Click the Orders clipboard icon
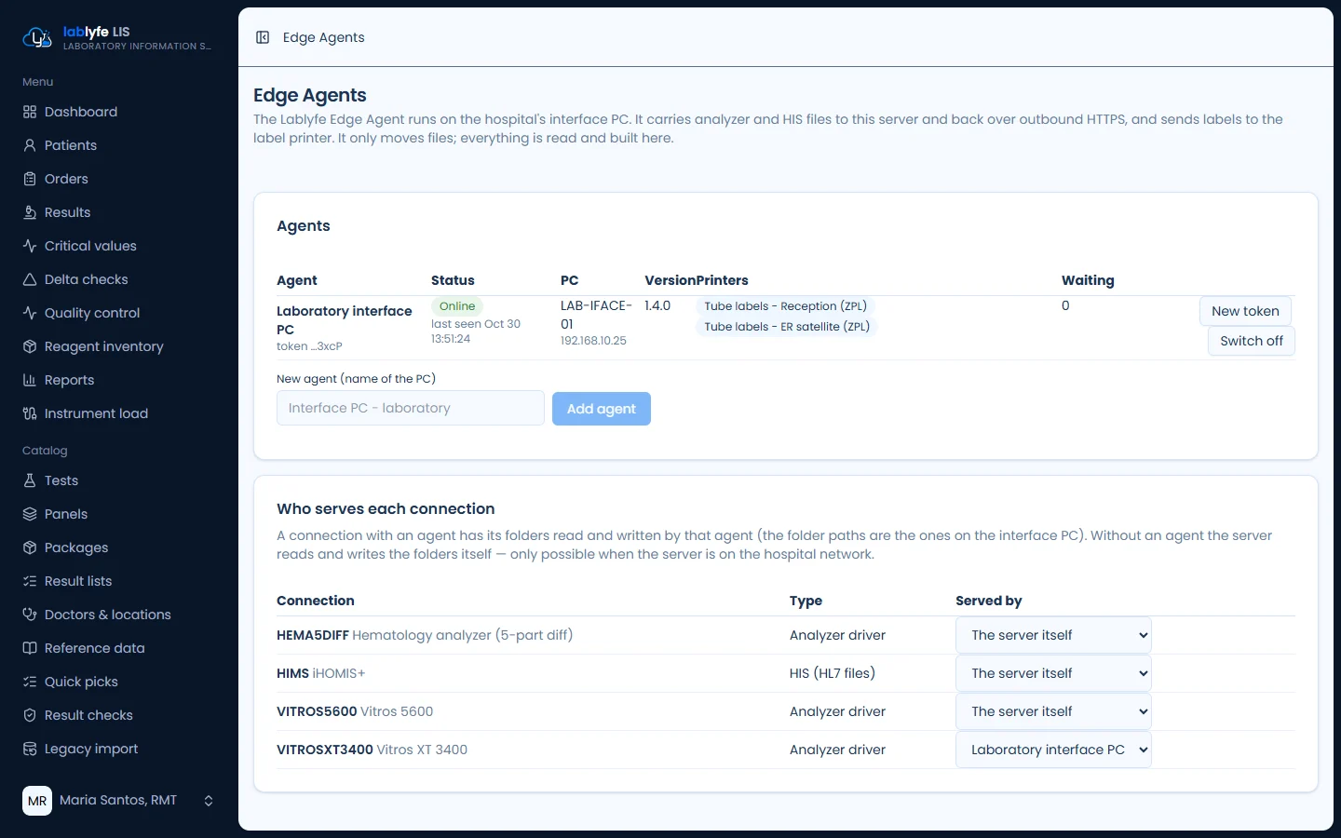The height and width of the screenshot is (838, 1341). click(30, 179)
